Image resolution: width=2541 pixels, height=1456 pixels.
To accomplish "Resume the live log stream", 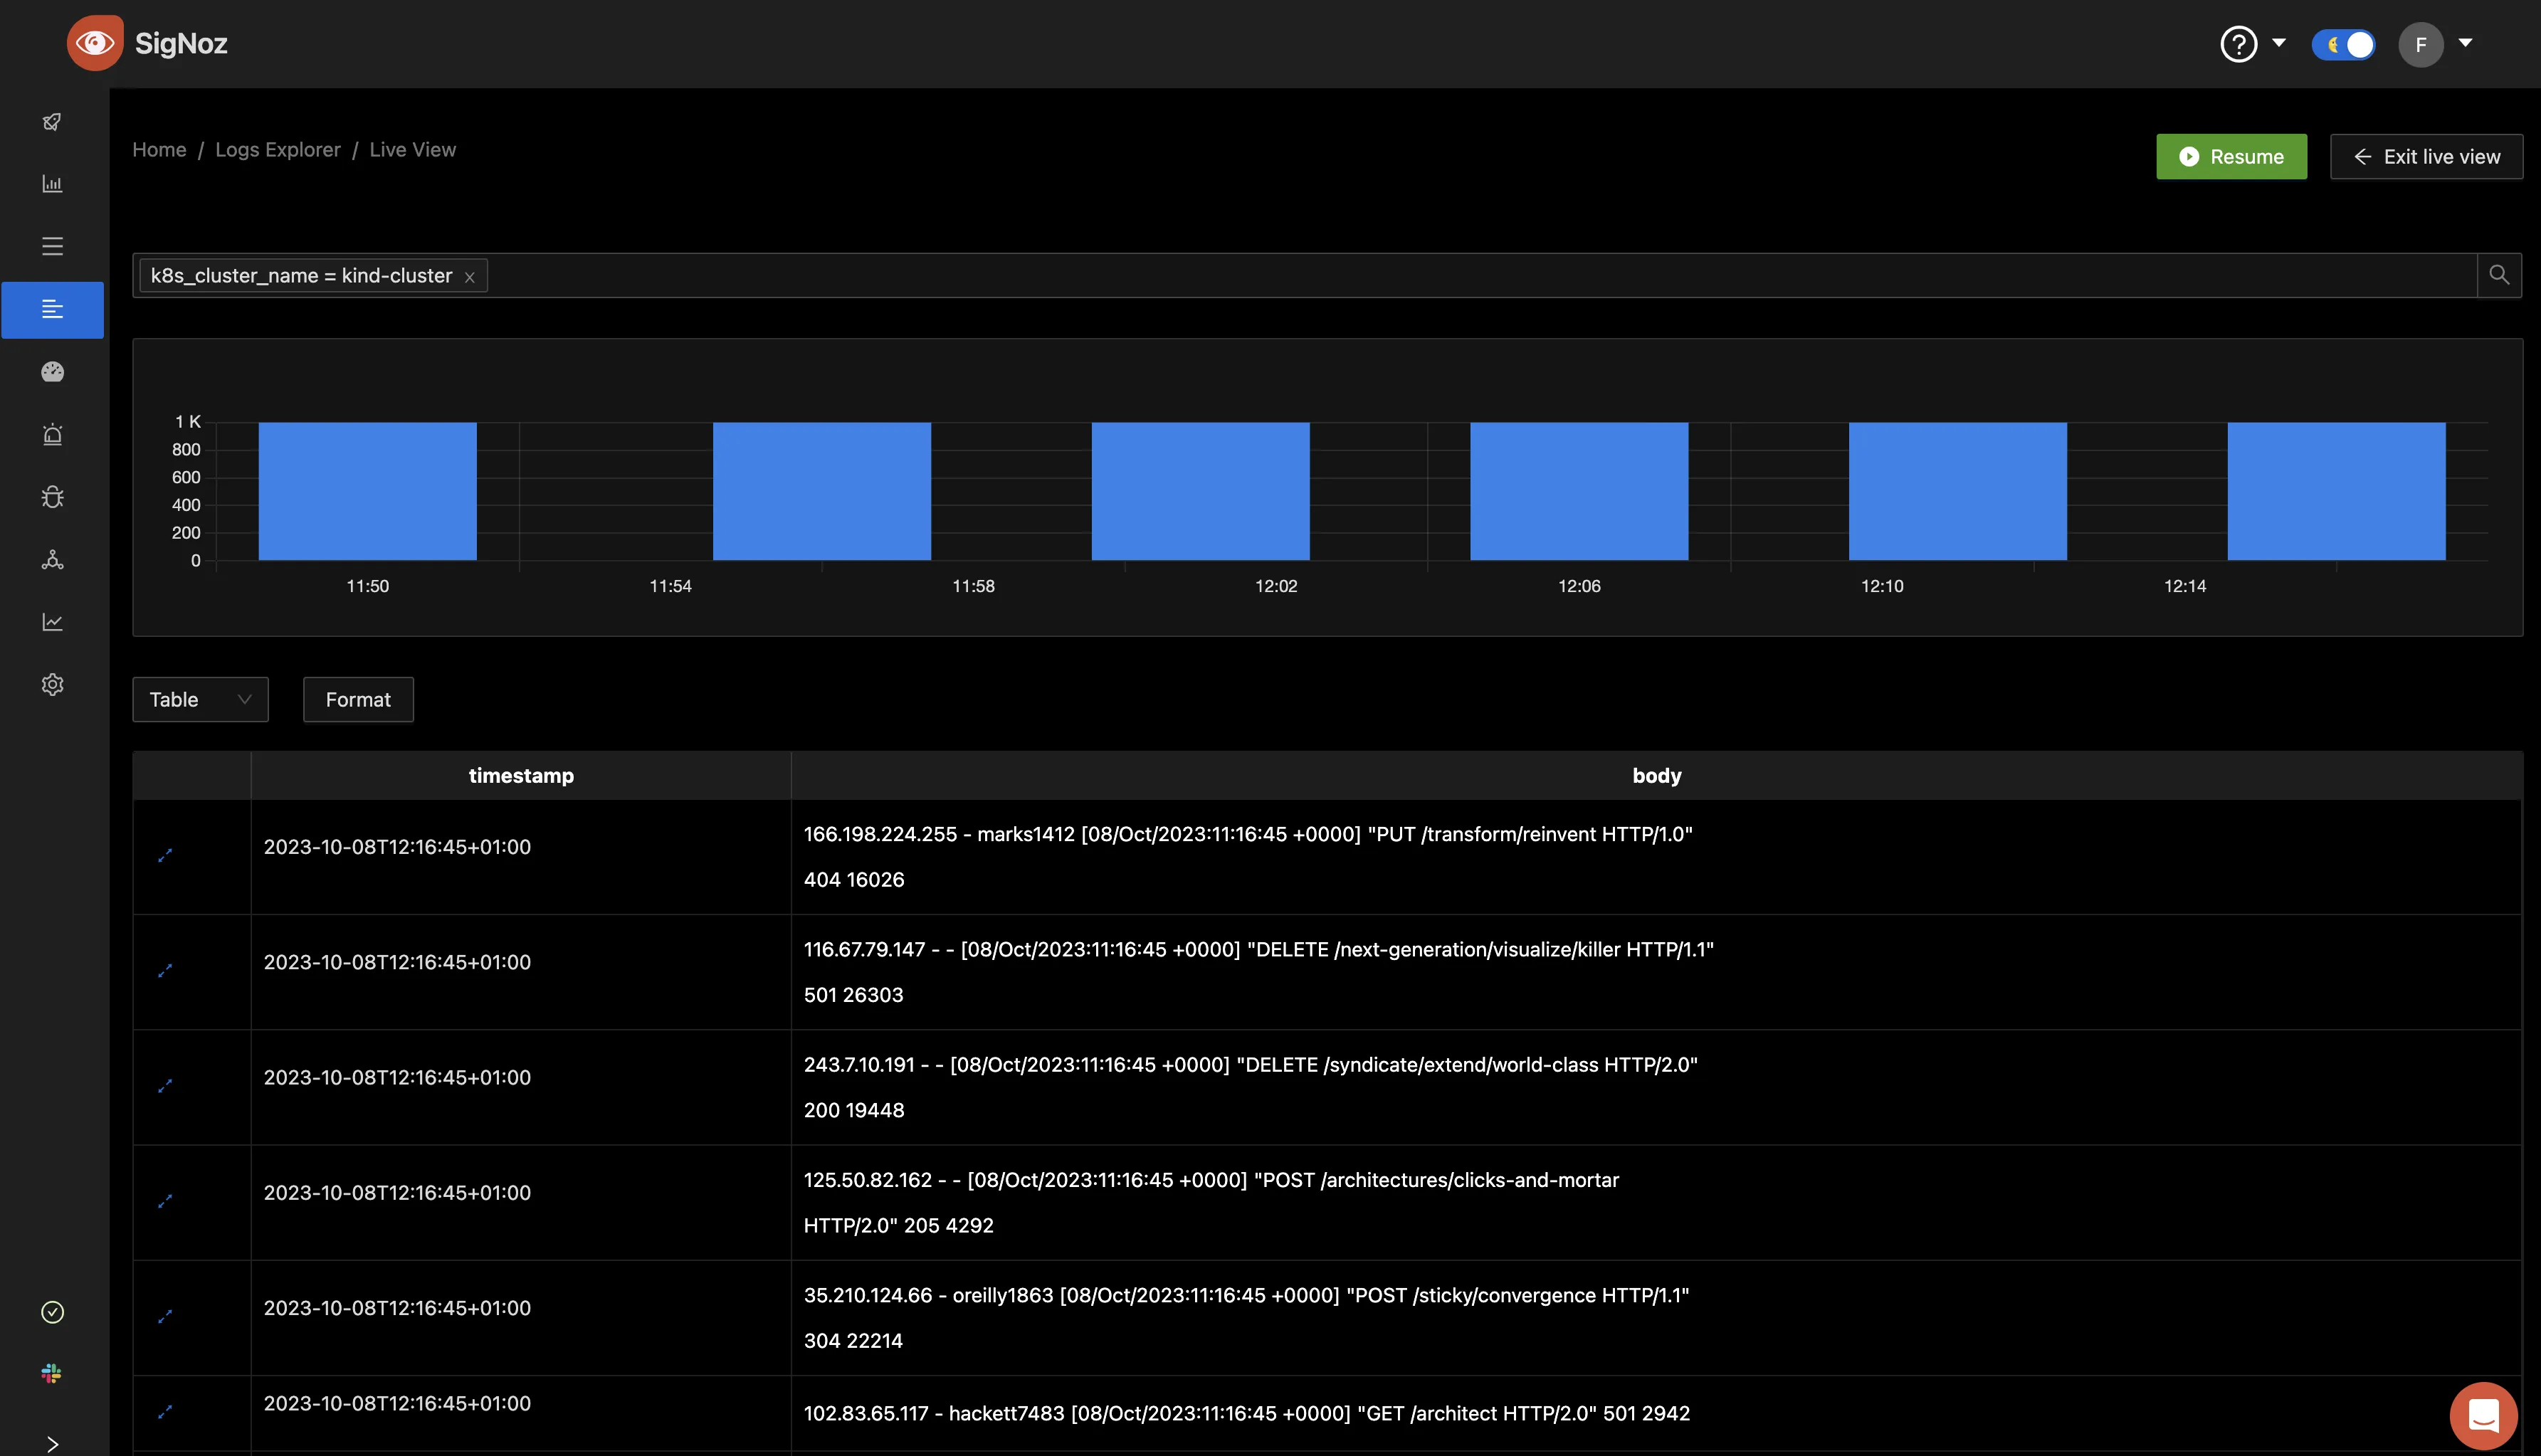I will pyautogui.click(x=2231, y=157).
